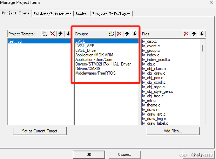Viewport: 216px width, 159px height.
Task: Open the Books tab
Action: (x=81, y=14)
